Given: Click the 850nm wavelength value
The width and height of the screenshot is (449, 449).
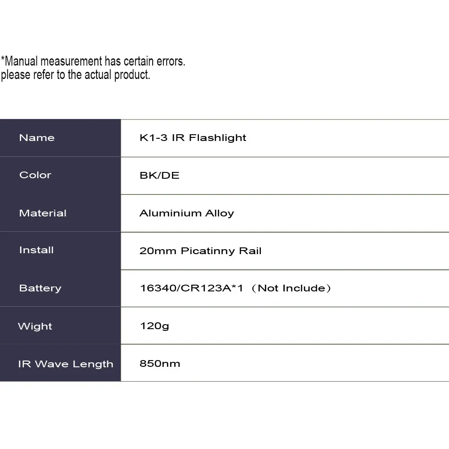Looking at the screenshot, I should (x=160, y=364).
